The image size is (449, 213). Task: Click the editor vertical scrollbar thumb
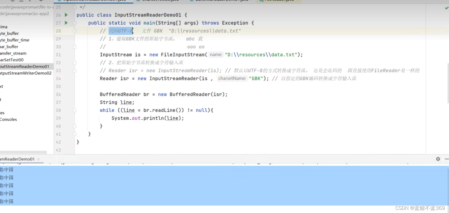pyautogui.click(x=448, y=83)
